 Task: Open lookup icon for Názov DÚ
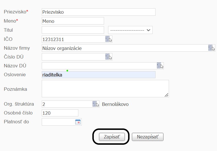(160, 66)
